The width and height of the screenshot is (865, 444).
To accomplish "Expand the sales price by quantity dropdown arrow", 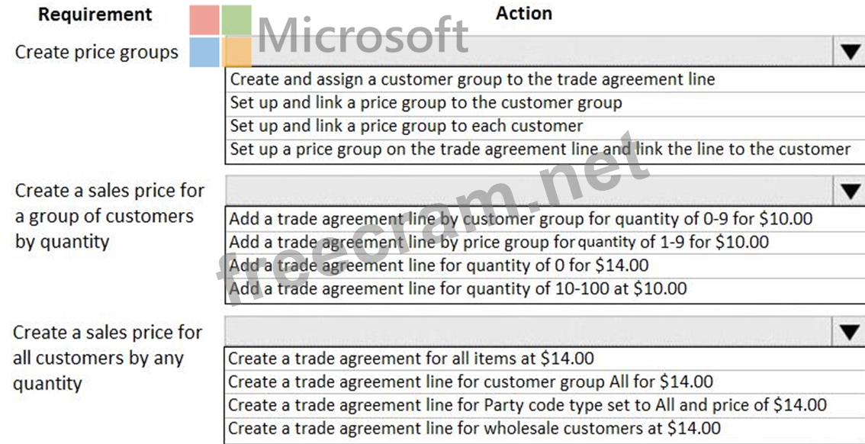I will (x=850, y=191).
